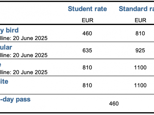Click the late row standard price 1100
The width and height of the screenshot is (154, 115).
coord(140,67)
